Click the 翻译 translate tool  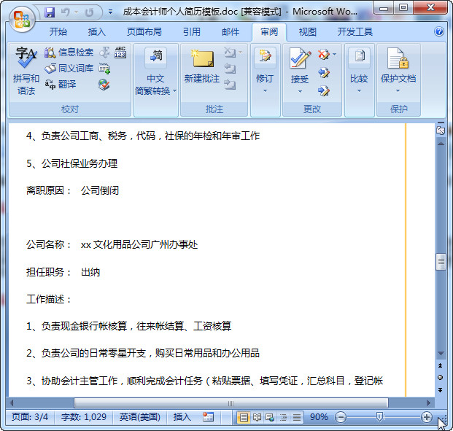[x=60, y=85]
